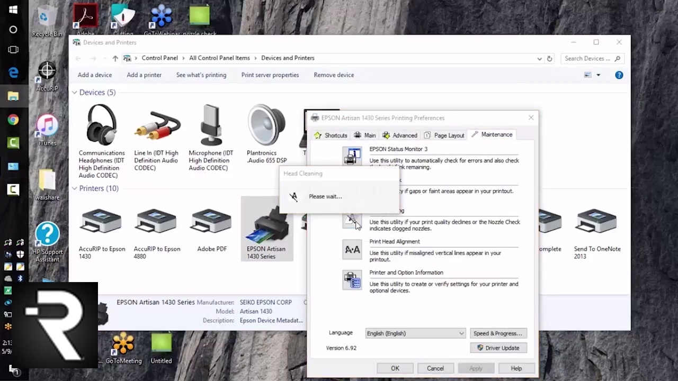Switch to the Advanced tab
Screen dimensions: 678x381
[x=400, y=135]
